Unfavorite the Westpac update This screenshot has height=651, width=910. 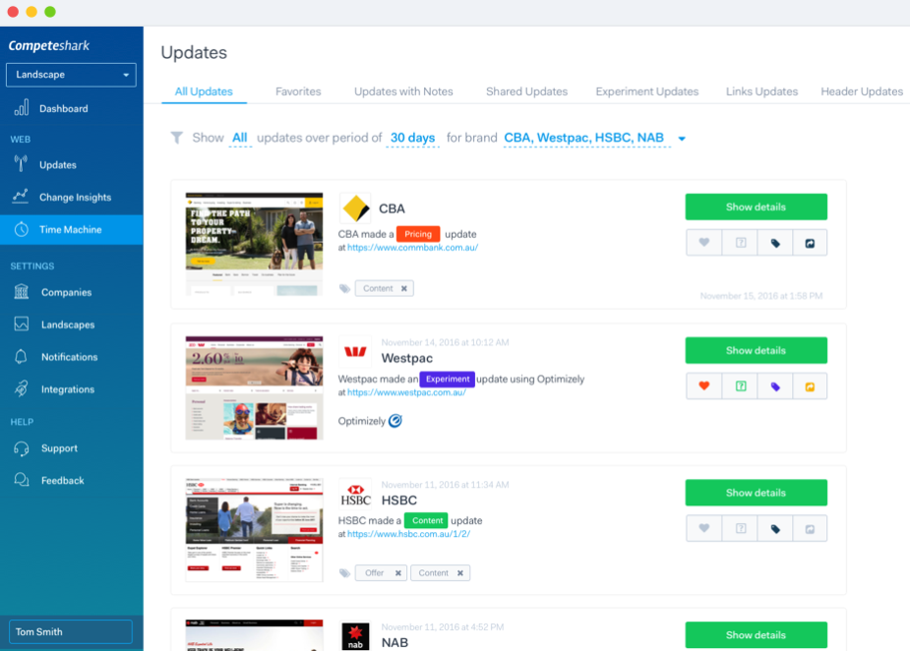point(704,385)
